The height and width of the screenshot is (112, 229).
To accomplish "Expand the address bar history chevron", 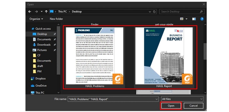I will (x=150, y=12).
